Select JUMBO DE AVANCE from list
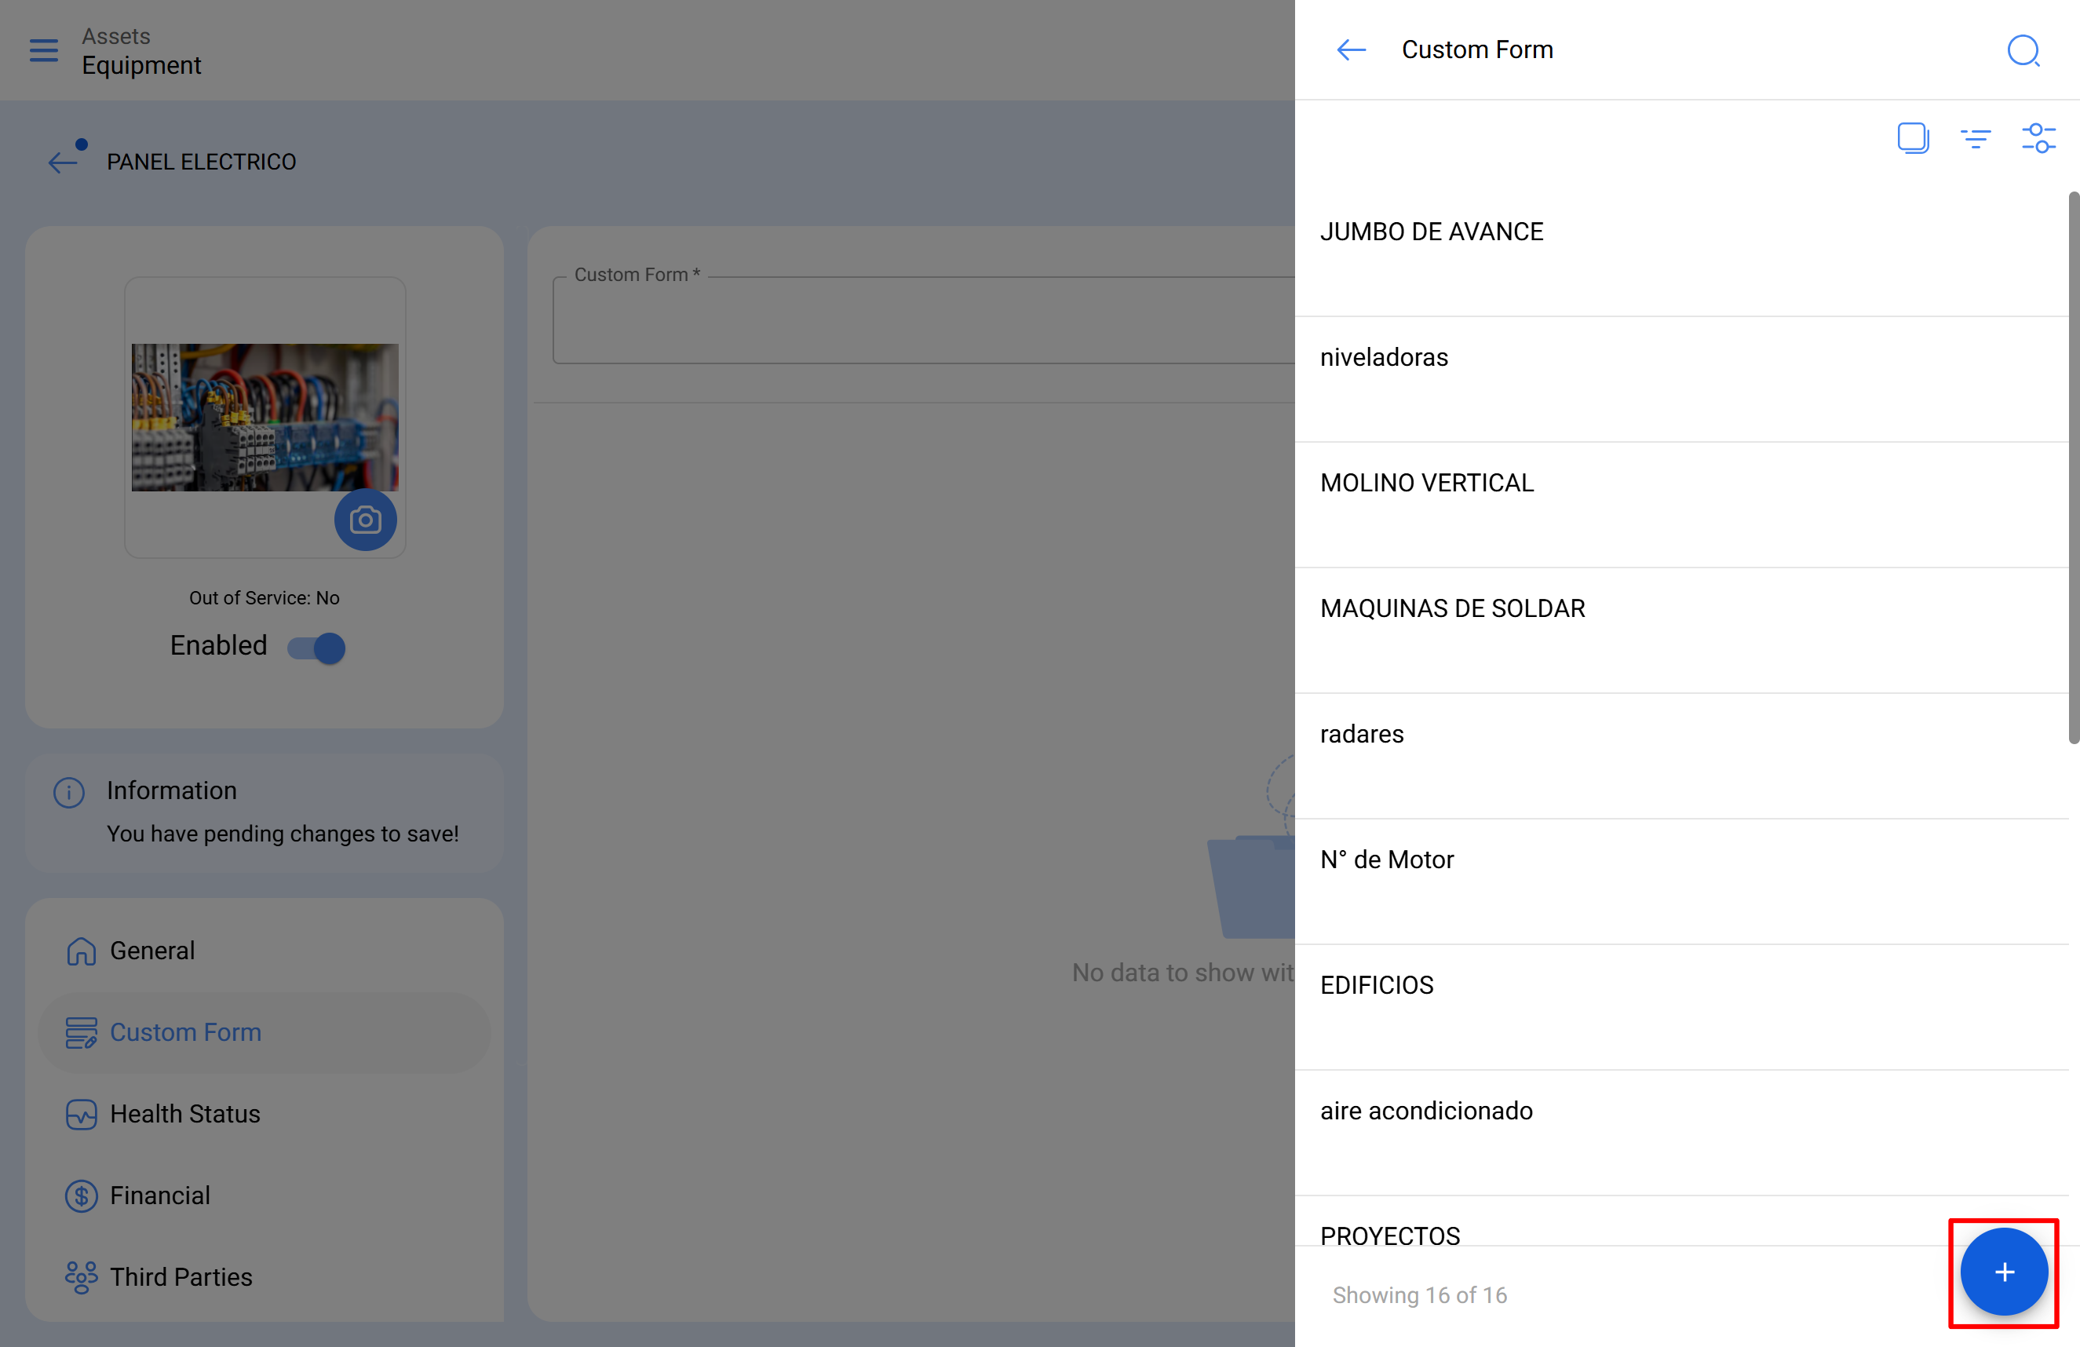Image resolution: width=2080 pixels, height=1347 pixels. 1432,232
